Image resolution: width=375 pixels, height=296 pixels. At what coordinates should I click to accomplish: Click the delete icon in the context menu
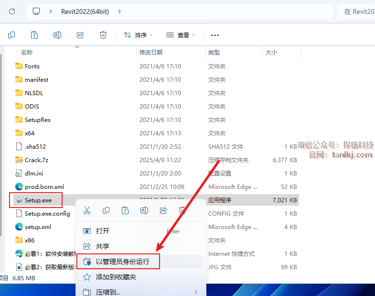[182, 210]
